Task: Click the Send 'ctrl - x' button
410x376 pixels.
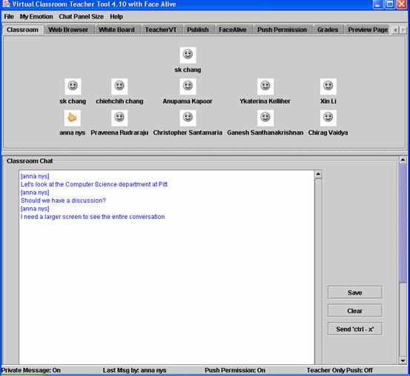Action: tap(355, 329)
